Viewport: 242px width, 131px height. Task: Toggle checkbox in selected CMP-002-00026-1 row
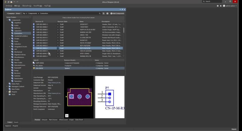pos(58,48)
